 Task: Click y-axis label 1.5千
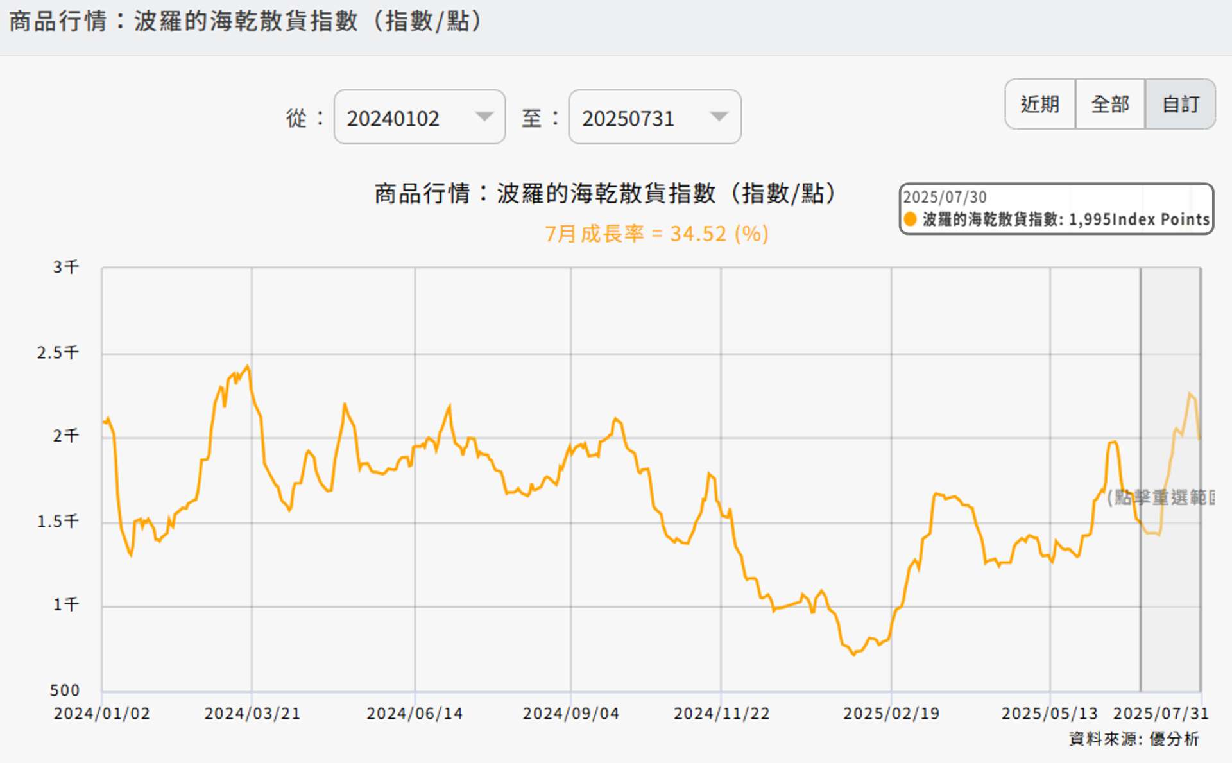(58, 521)
